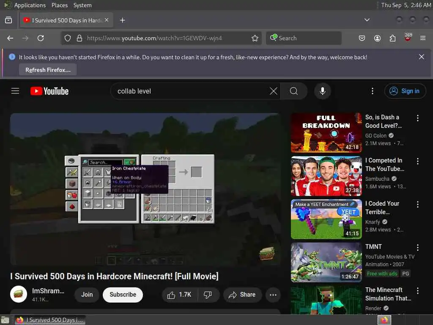Screen dimensions: 433x325
Task: Go back with the browser back arrow
Action: coord(10,38)
